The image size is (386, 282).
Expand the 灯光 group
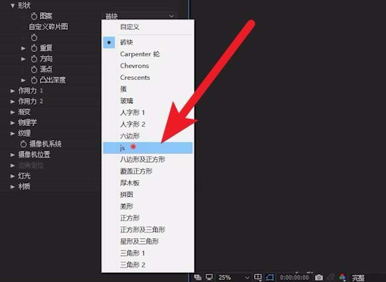tap(13, 176)
